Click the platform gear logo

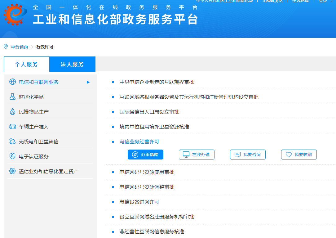(x=15, y=14)
